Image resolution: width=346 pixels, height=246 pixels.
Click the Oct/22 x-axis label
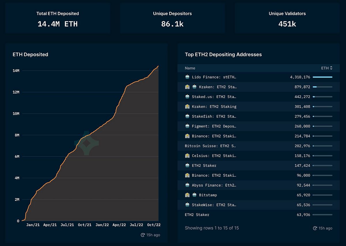154,225
